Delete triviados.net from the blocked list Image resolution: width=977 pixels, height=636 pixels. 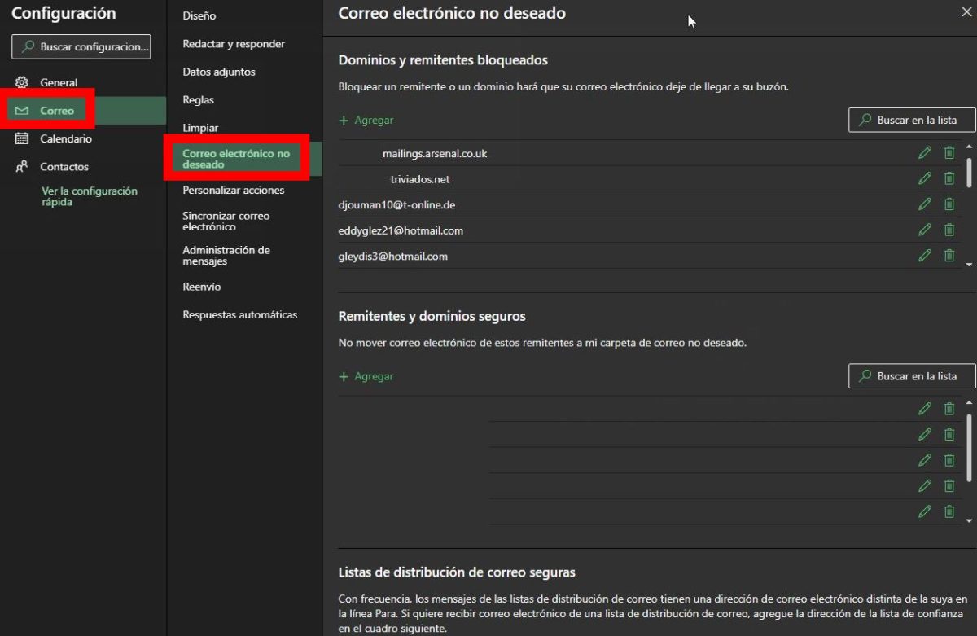tap(949, 179)
